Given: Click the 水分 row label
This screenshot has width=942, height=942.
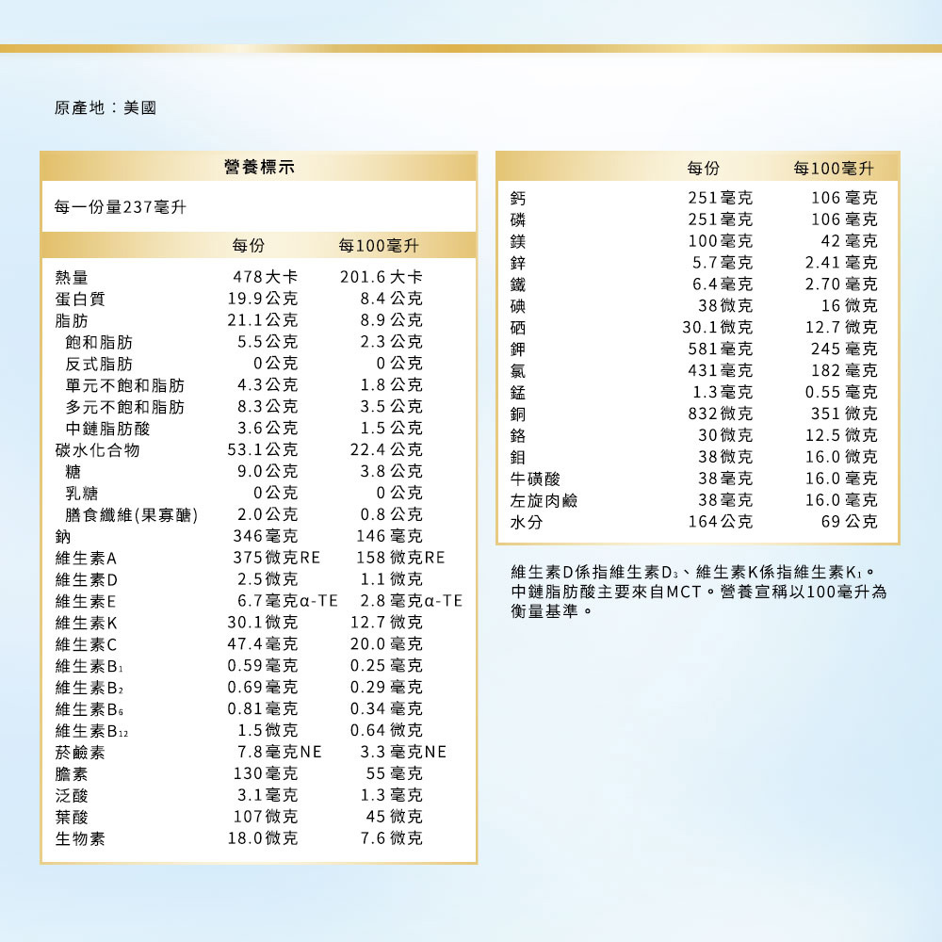Looking at the screenshot, I should pos(526,522).
